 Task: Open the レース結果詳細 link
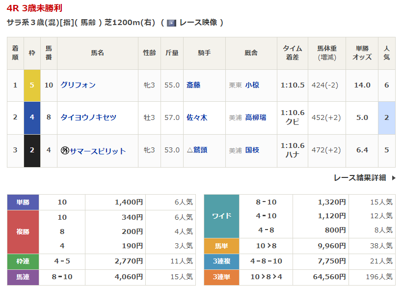pyautogui.click(x=359, y=178)
